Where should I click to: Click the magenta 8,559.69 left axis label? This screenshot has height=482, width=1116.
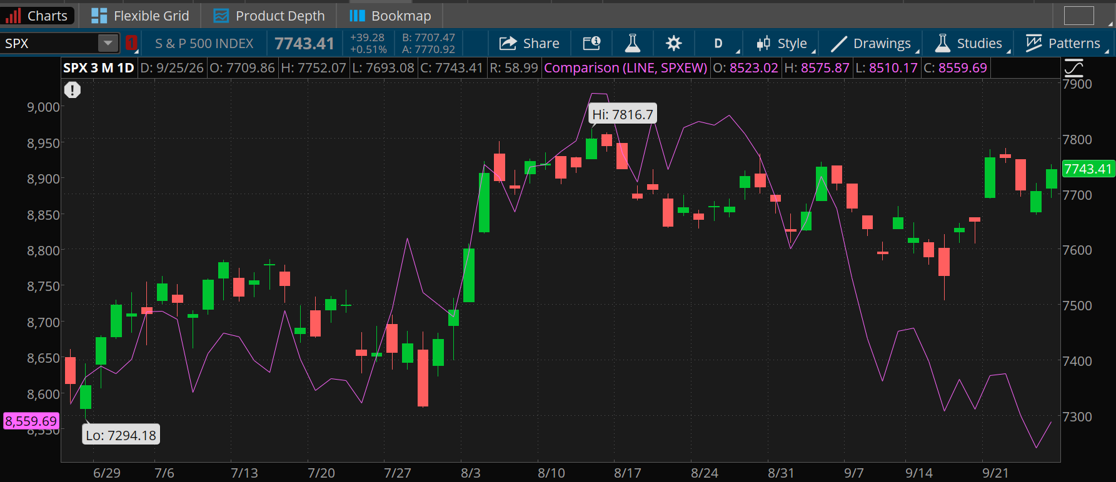pos(31,421)
